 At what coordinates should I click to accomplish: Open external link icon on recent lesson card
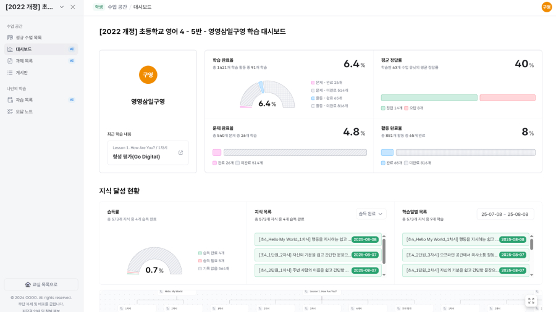click(180, 153)
